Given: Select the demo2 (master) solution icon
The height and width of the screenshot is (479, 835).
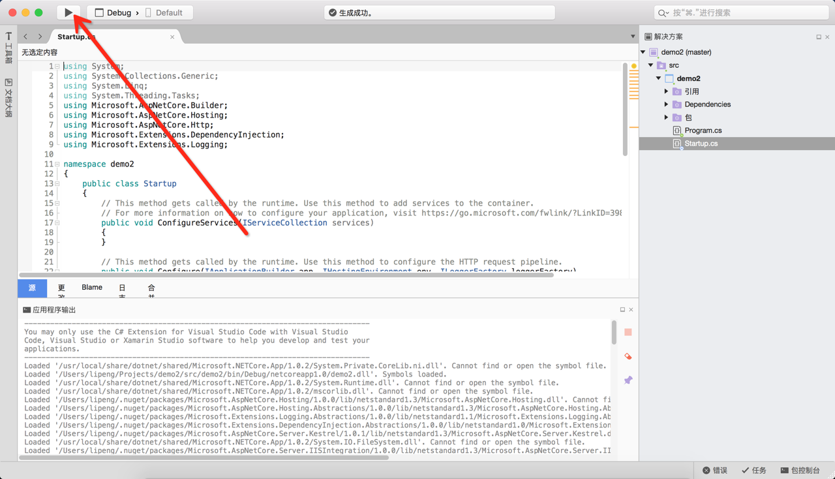Looking at the screenshot, I should tap(654, 52).
